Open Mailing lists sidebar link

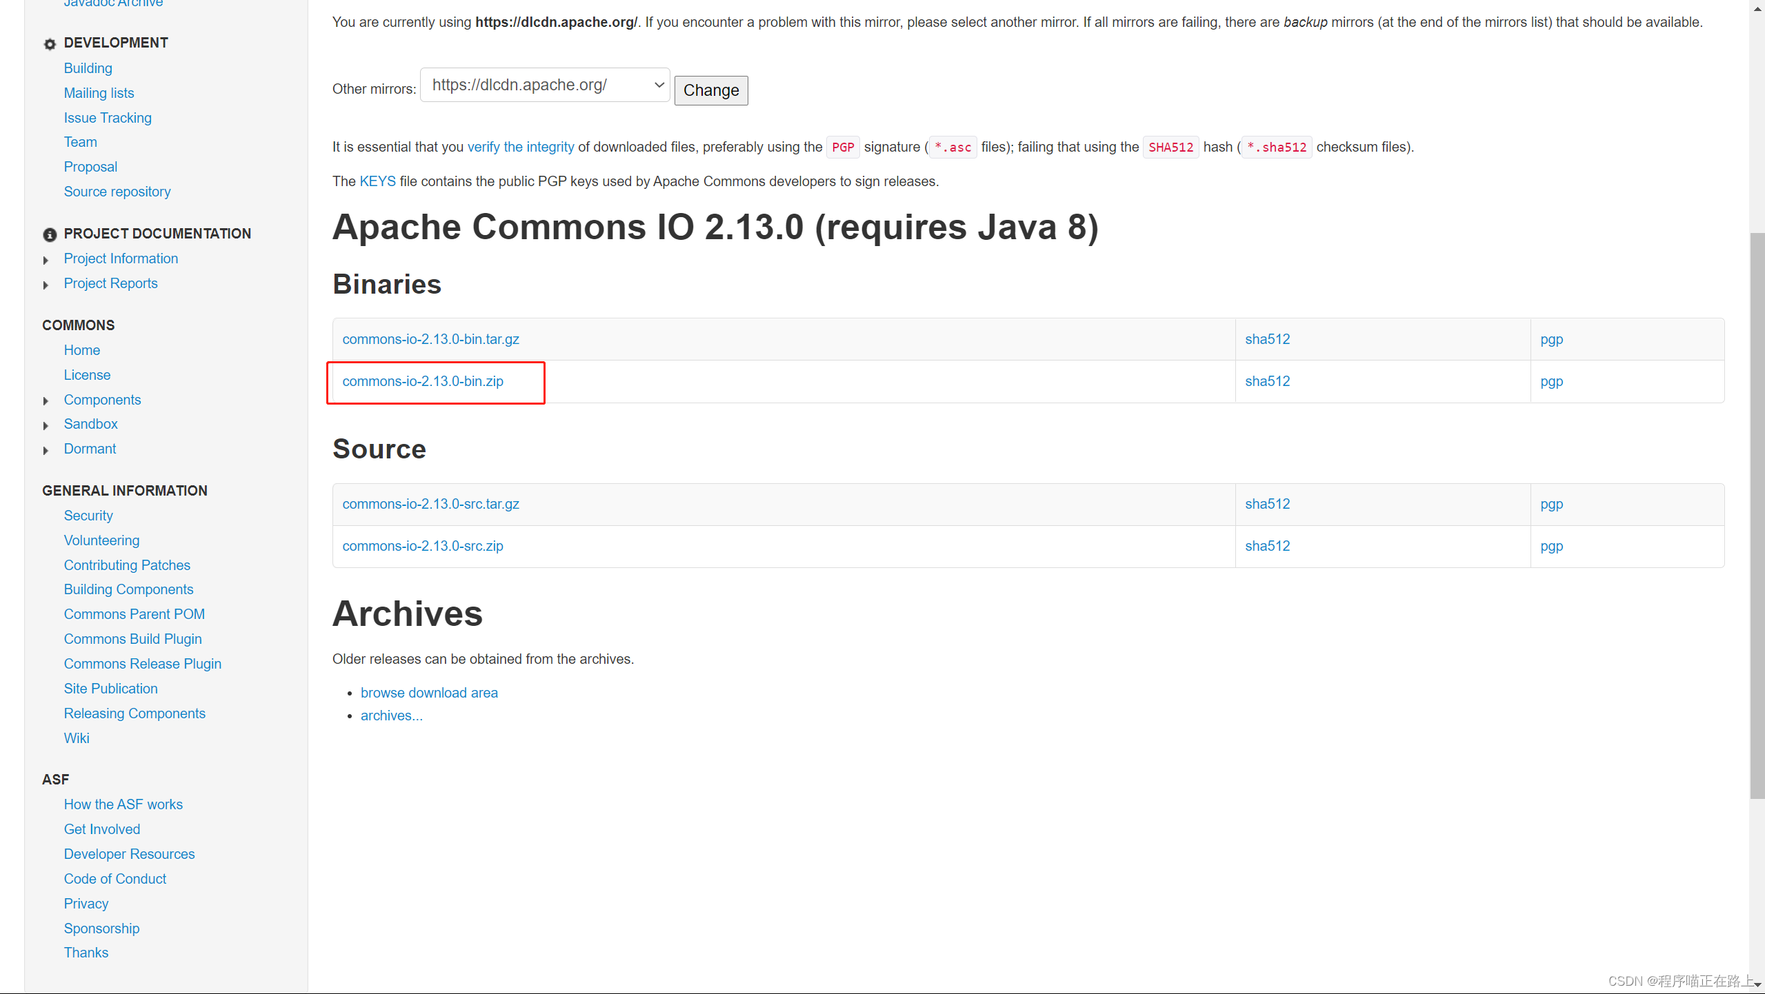coord(99,93)
